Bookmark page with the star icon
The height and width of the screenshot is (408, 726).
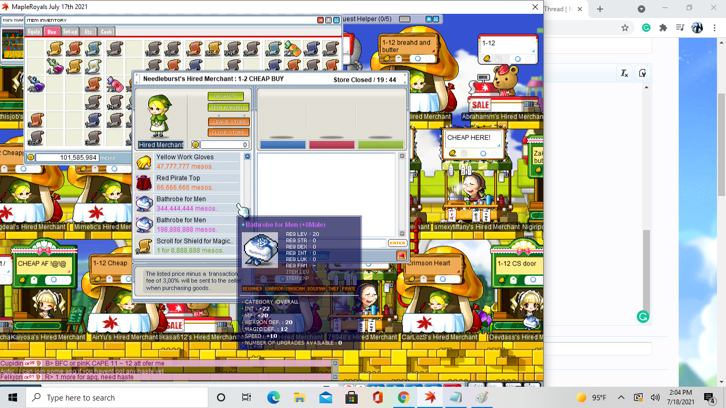coord(625,28)
